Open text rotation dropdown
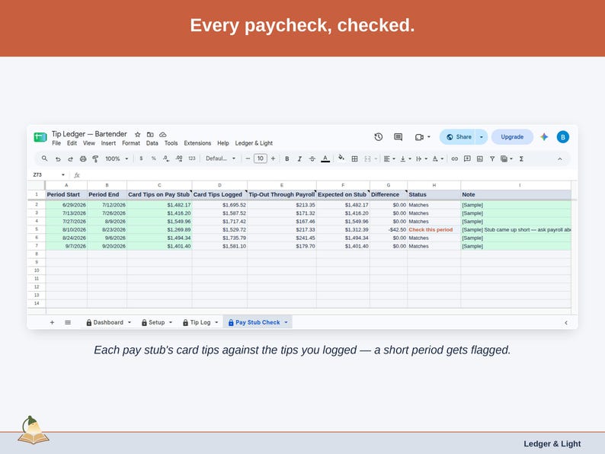 tap(438, 159)
